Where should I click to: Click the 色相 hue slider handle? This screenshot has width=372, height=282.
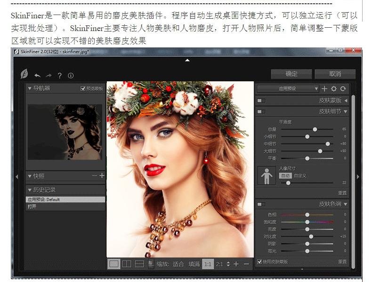point(307,214)
